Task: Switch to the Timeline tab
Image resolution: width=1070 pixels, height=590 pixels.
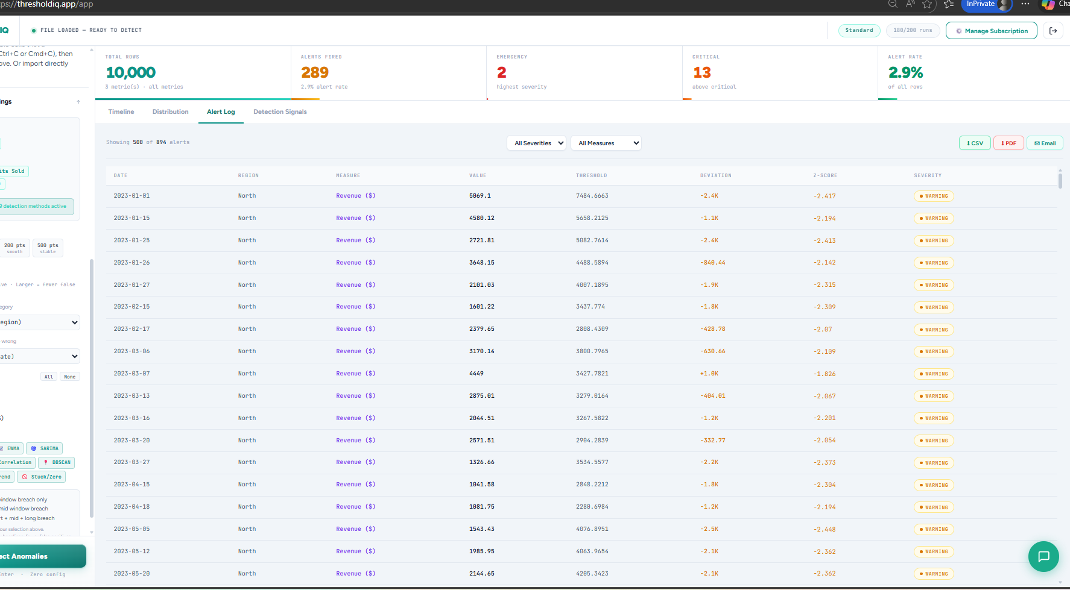Action: point(121,111)
